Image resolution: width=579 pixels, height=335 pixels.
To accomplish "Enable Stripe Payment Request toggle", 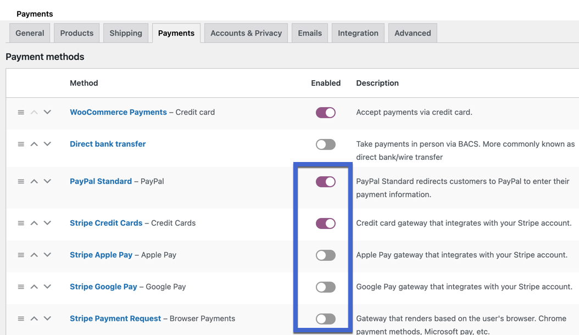I will coord(326,319).
